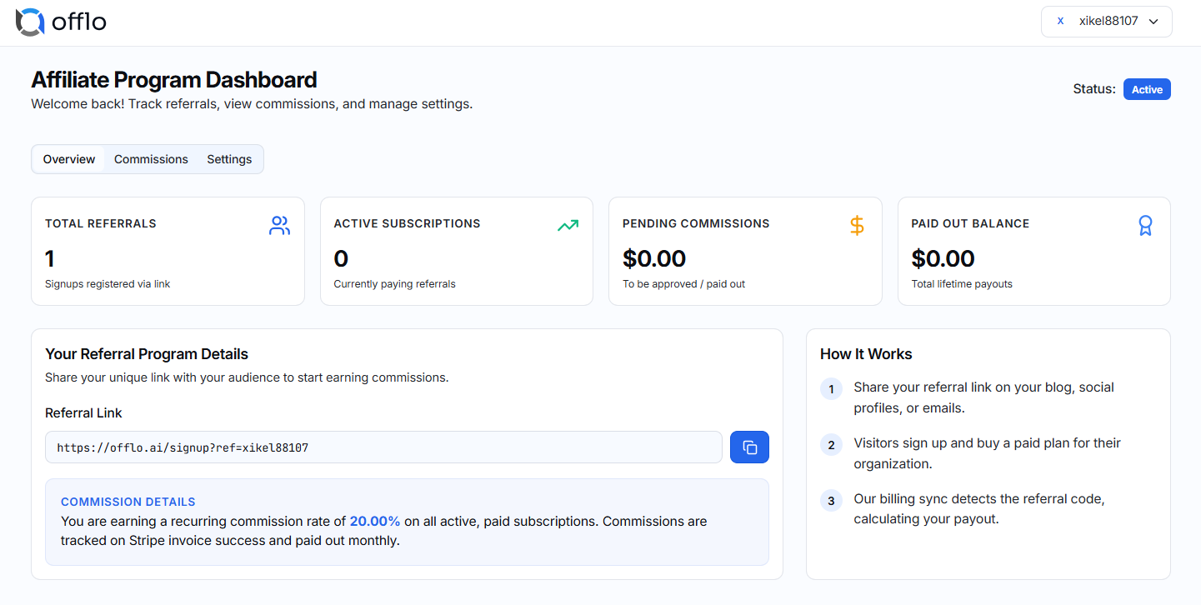Click the 'Welcome back!' subtitle text
This screenshot has height=605, width=1201.
pyautogui.click(x=252, y=104)
